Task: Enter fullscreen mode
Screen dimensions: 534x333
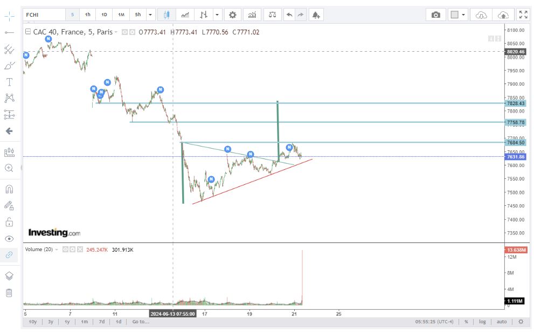Action: [523, 15]
